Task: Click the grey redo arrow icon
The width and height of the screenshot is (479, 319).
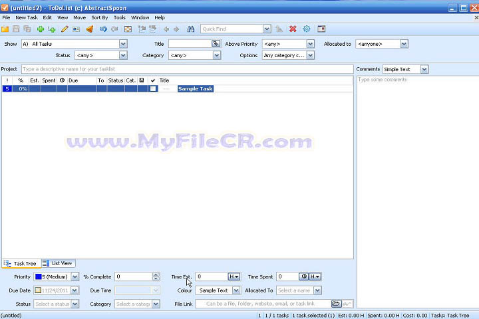Action: (x=114, y=29)
